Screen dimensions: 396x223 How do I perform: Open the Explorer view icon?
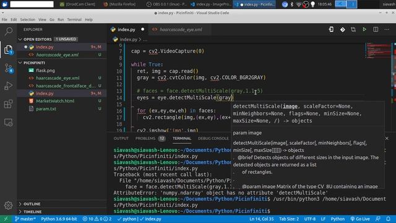point(8,50)
